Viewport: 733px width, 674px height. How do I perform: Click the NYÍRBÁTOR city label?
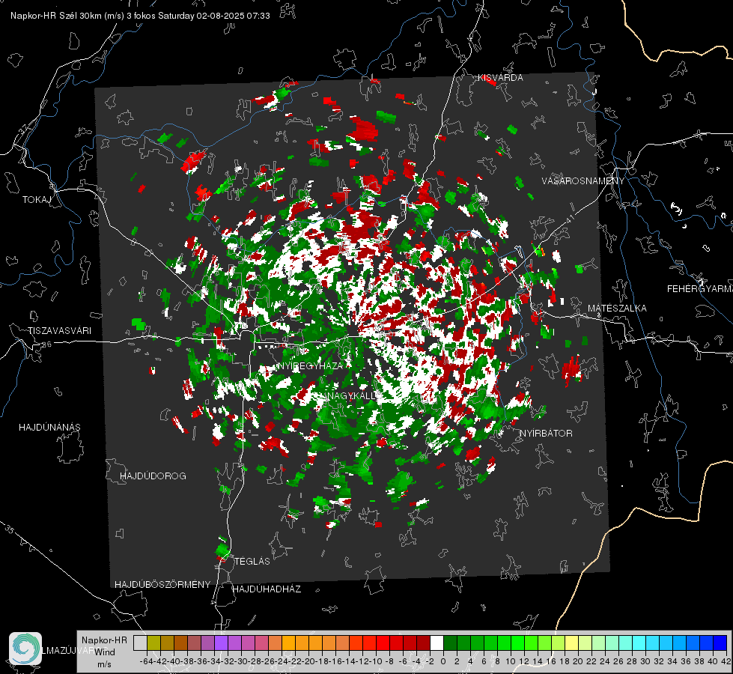546,434
